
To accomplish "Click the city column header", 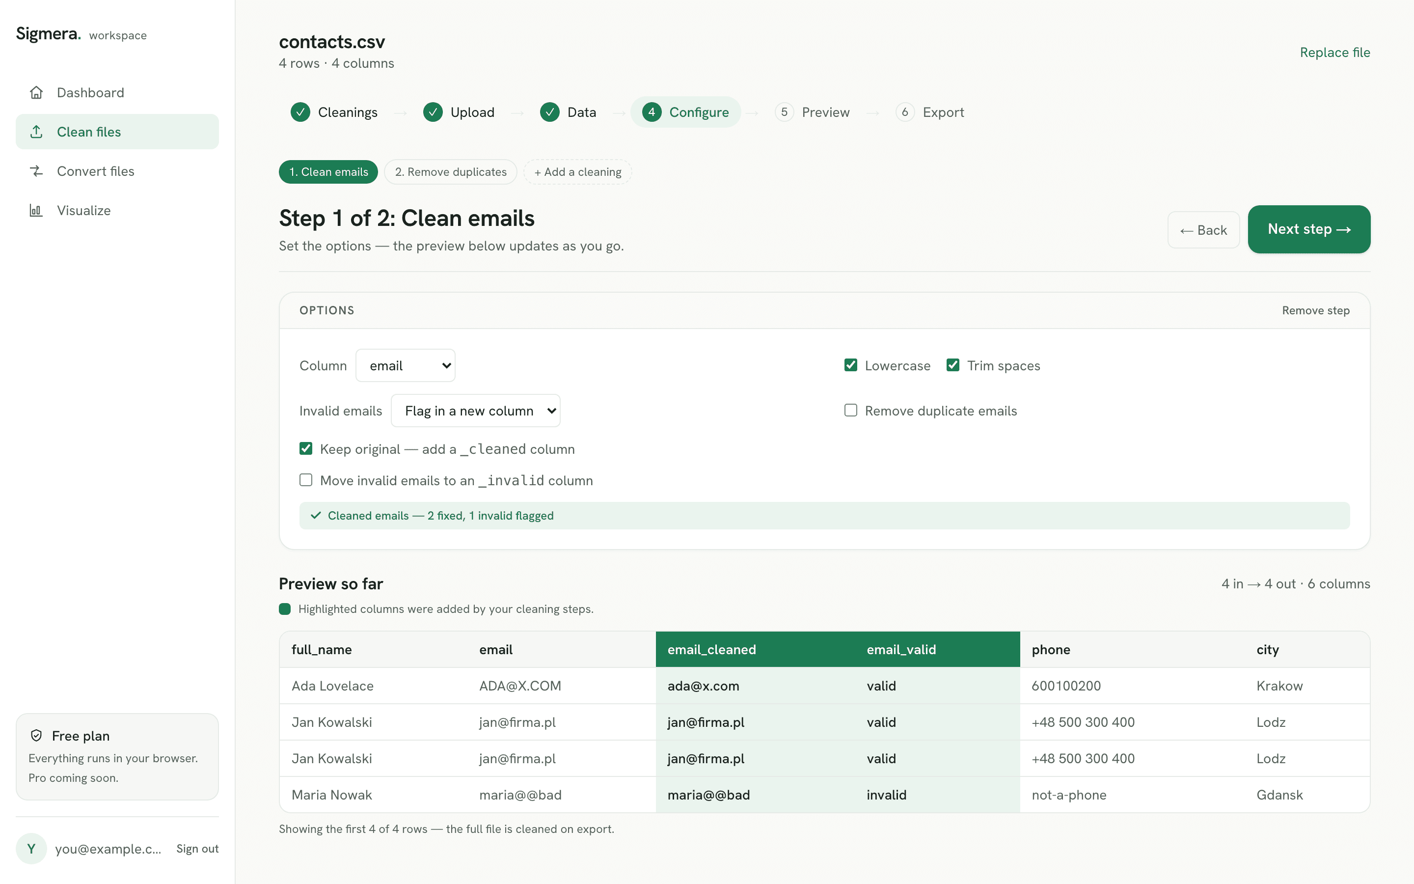I will [x=1307, y=650].
